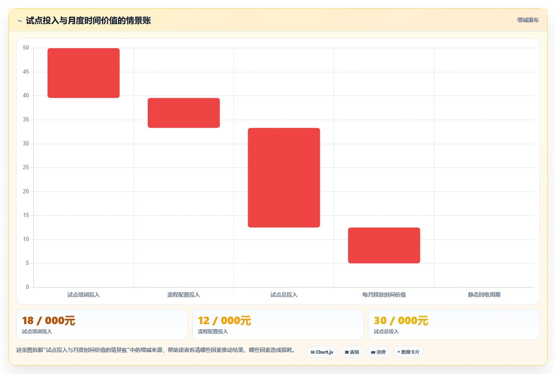
Task: Click the 增减瀑布 label in the header
Action: (528, 20)
